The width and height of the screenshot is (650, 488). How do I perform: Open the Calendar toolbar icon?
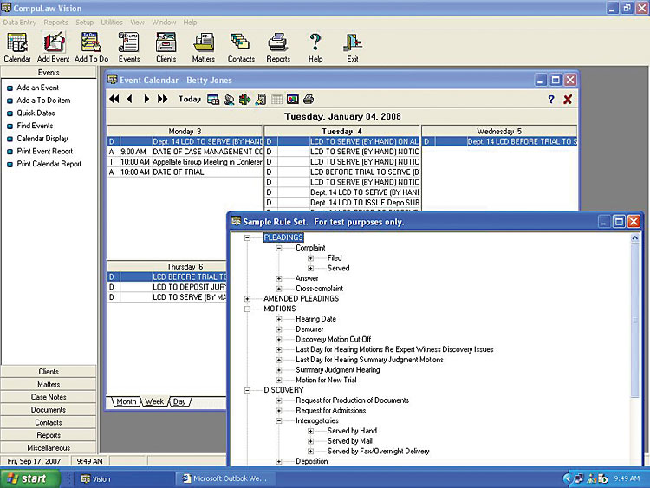pyautogui.click(x=17, y=48)
